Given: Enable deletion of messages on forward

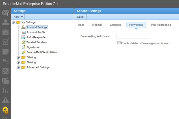Looking at the screenshot, I should coord(119,43).
